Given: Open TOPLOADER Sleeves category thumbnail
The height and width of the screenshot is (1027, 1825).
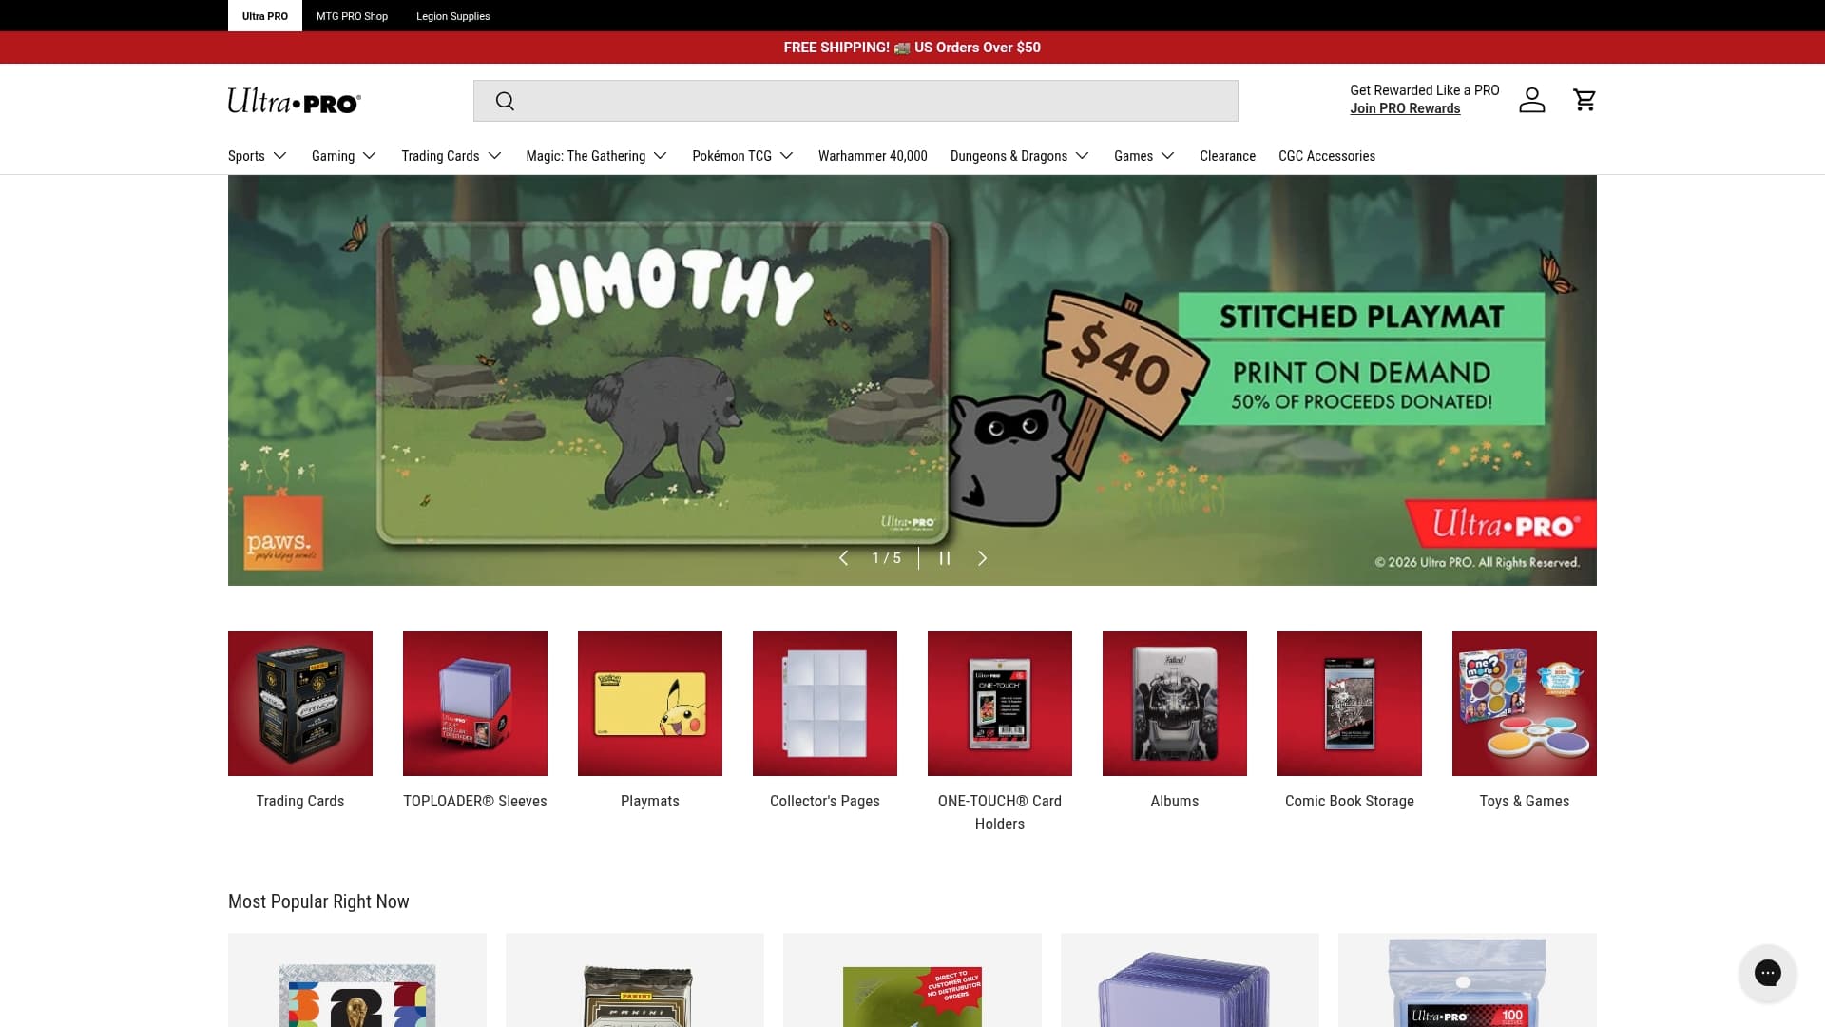Looking at the screenshot, I should point(475,704).
